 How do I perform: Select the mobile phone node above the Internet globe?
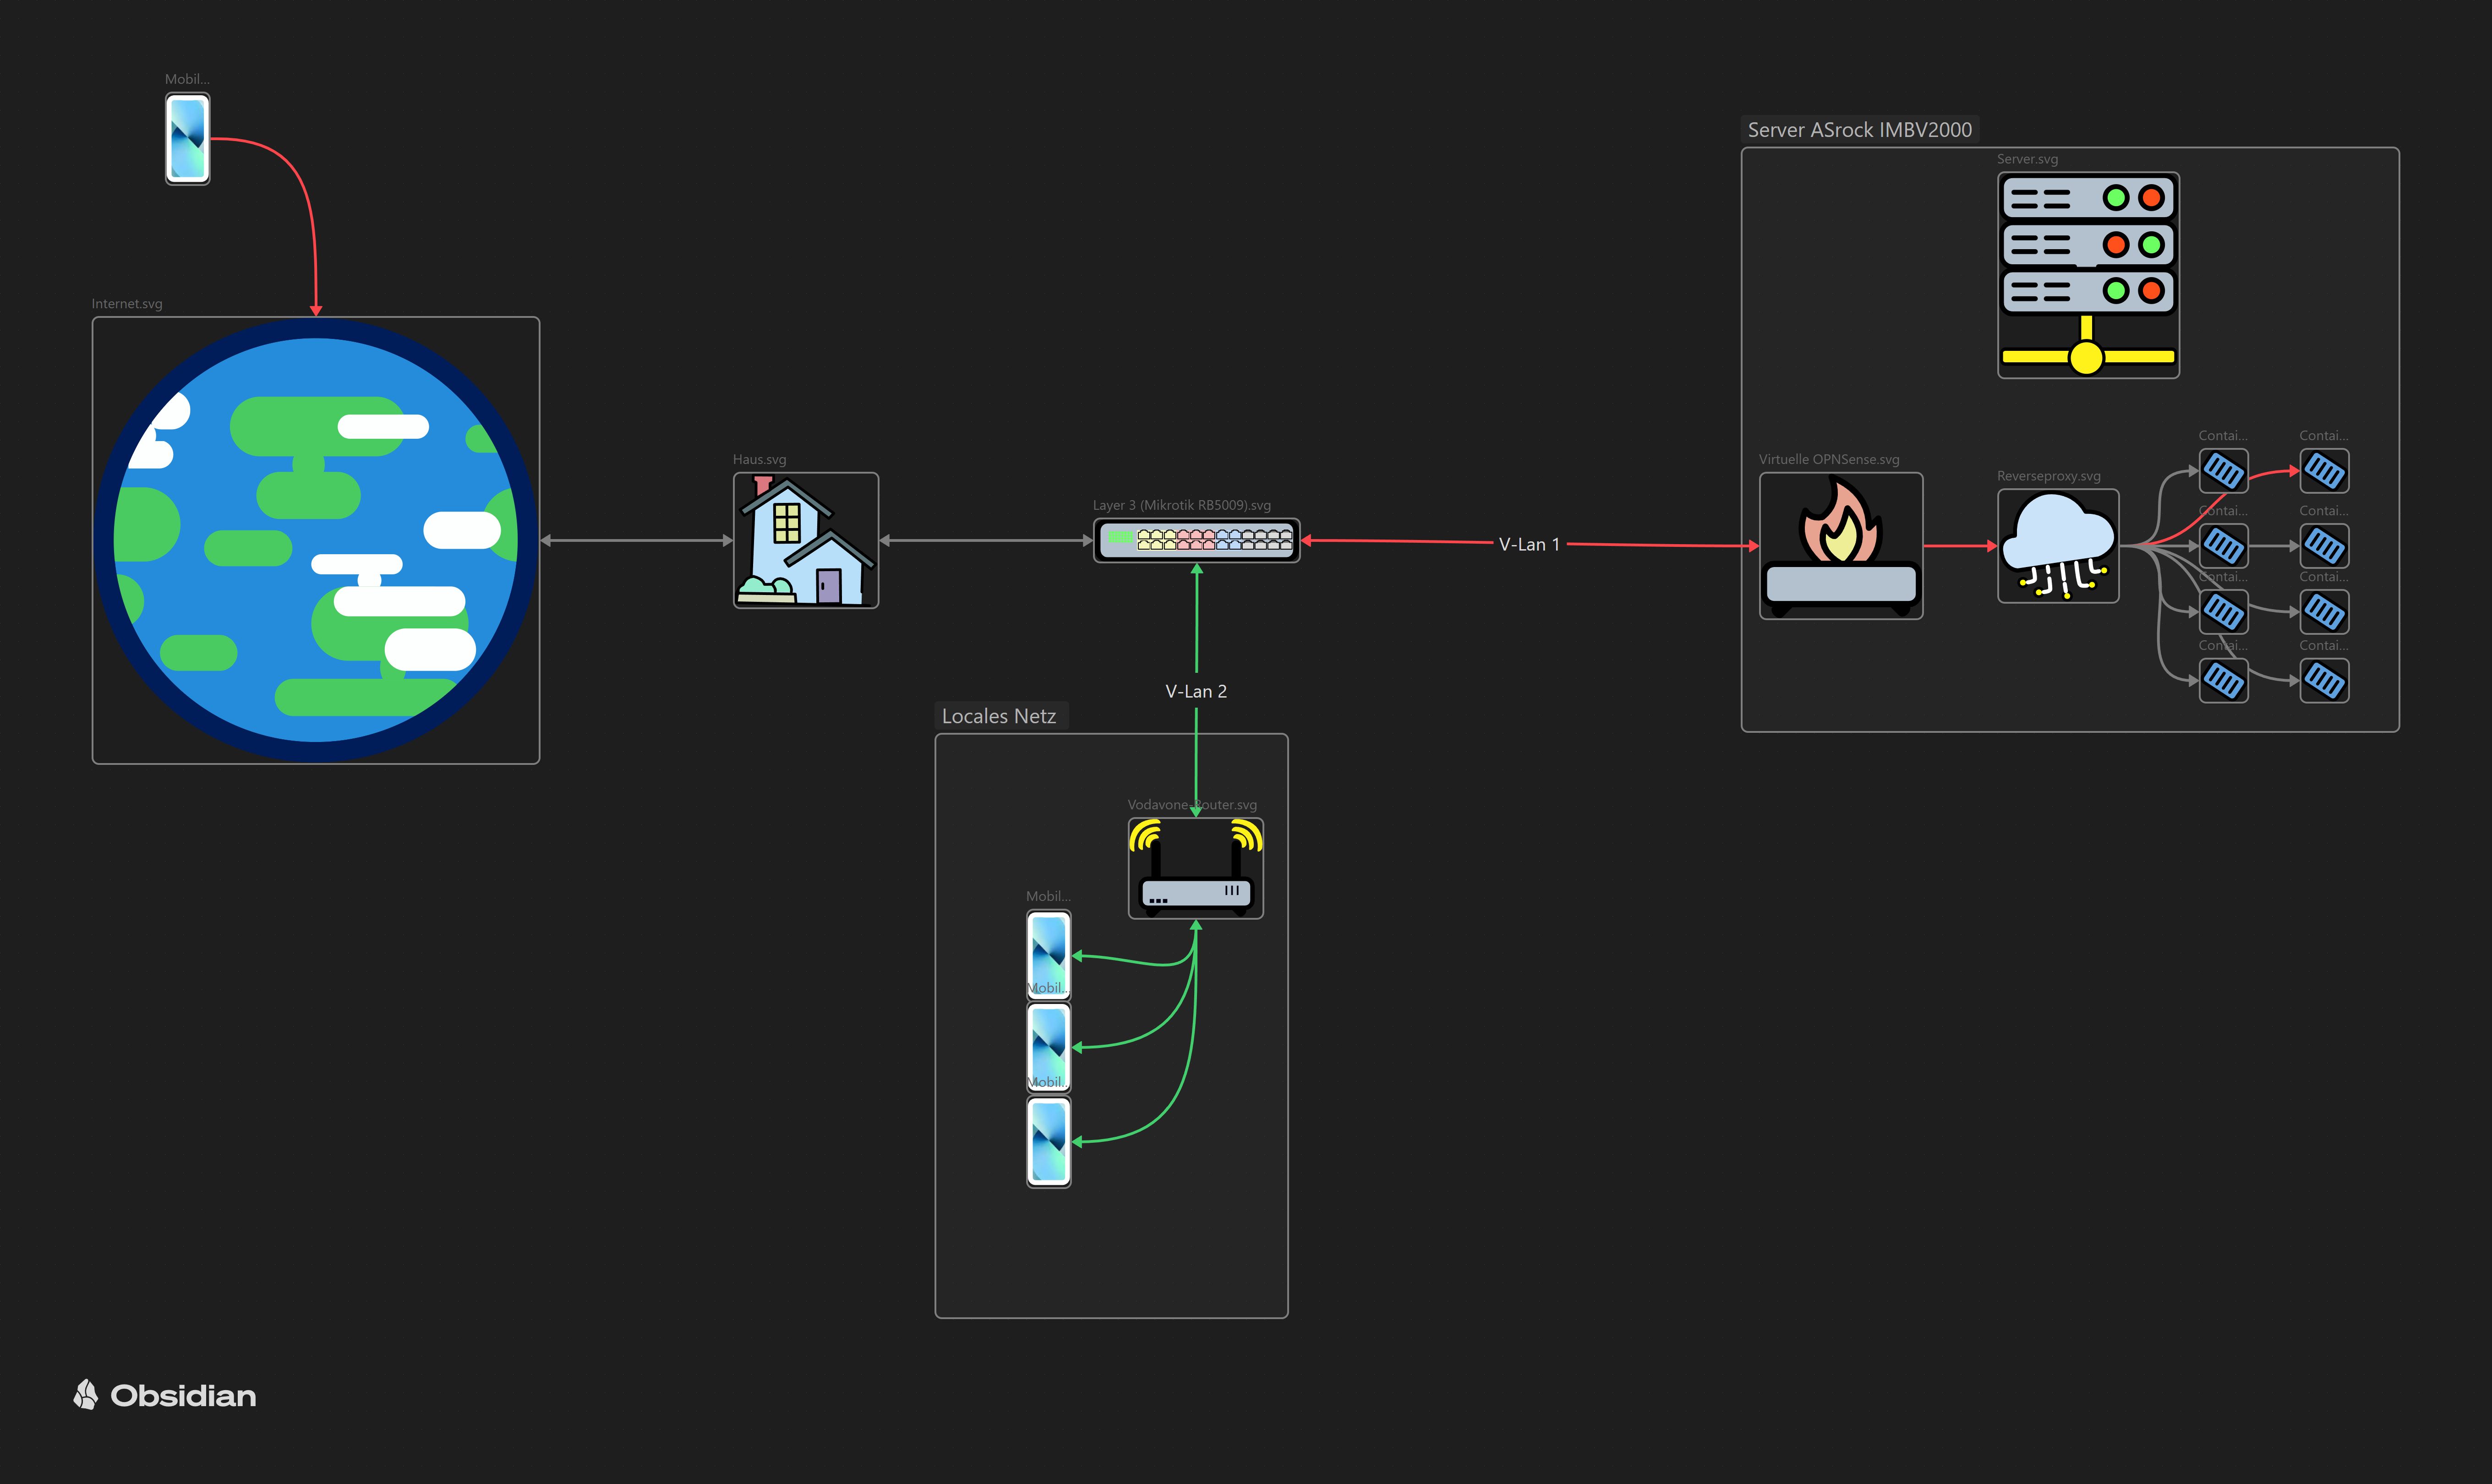click(187, 138)
